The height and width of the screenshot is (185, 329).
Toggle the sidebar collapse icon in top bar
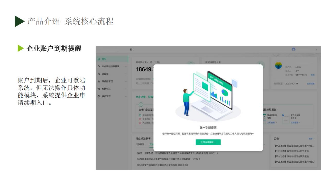click(131, 50)
